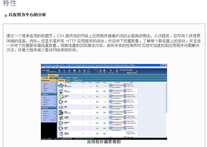Click the FTP application icon
Screen dimensions: 207x147
click(x=61, y=91)
